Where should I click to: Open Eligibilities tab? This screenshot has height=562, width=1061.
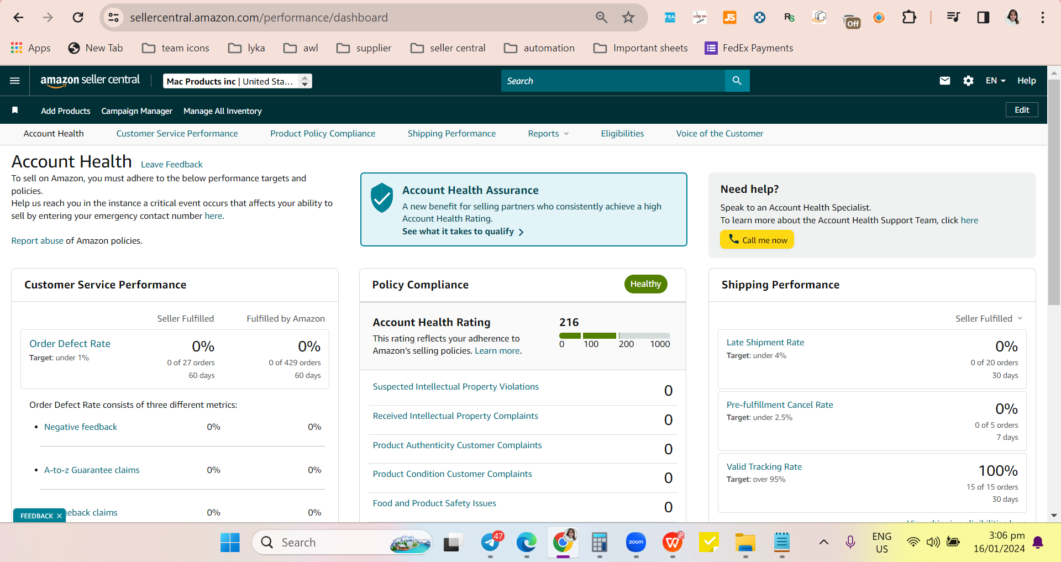coord(622,134)
